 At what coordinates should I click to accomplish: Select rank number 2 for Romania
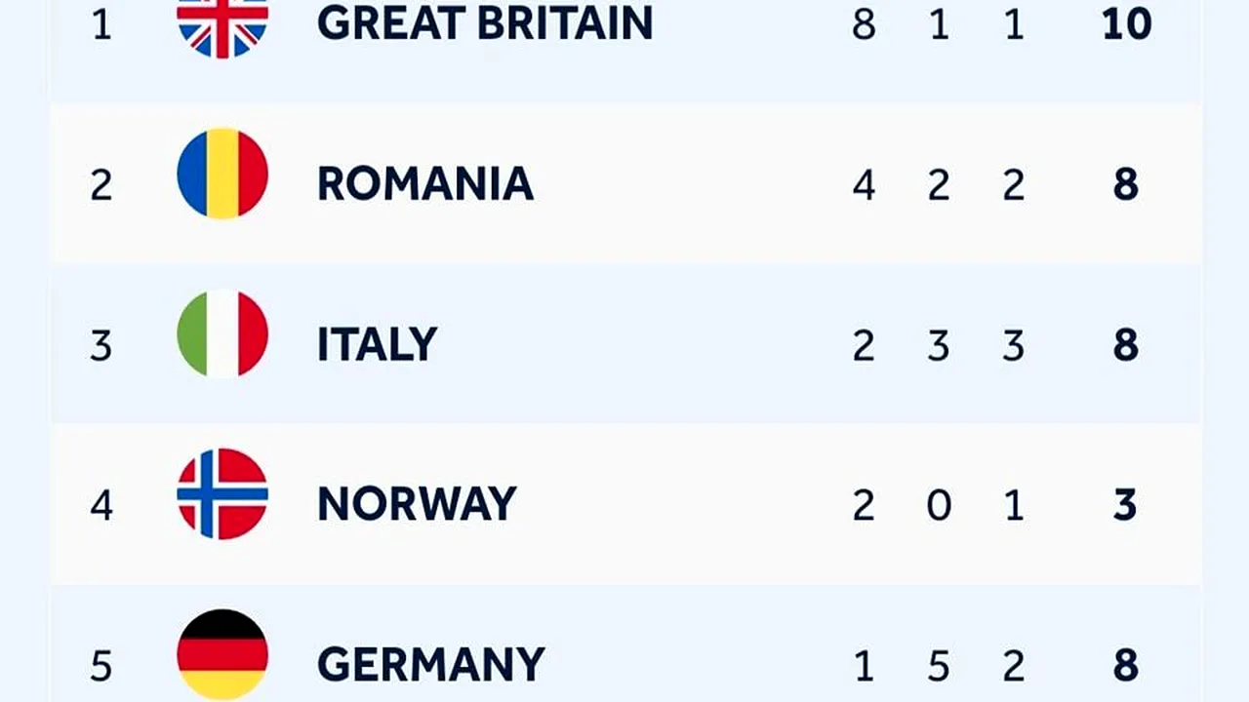coord(101,184)
